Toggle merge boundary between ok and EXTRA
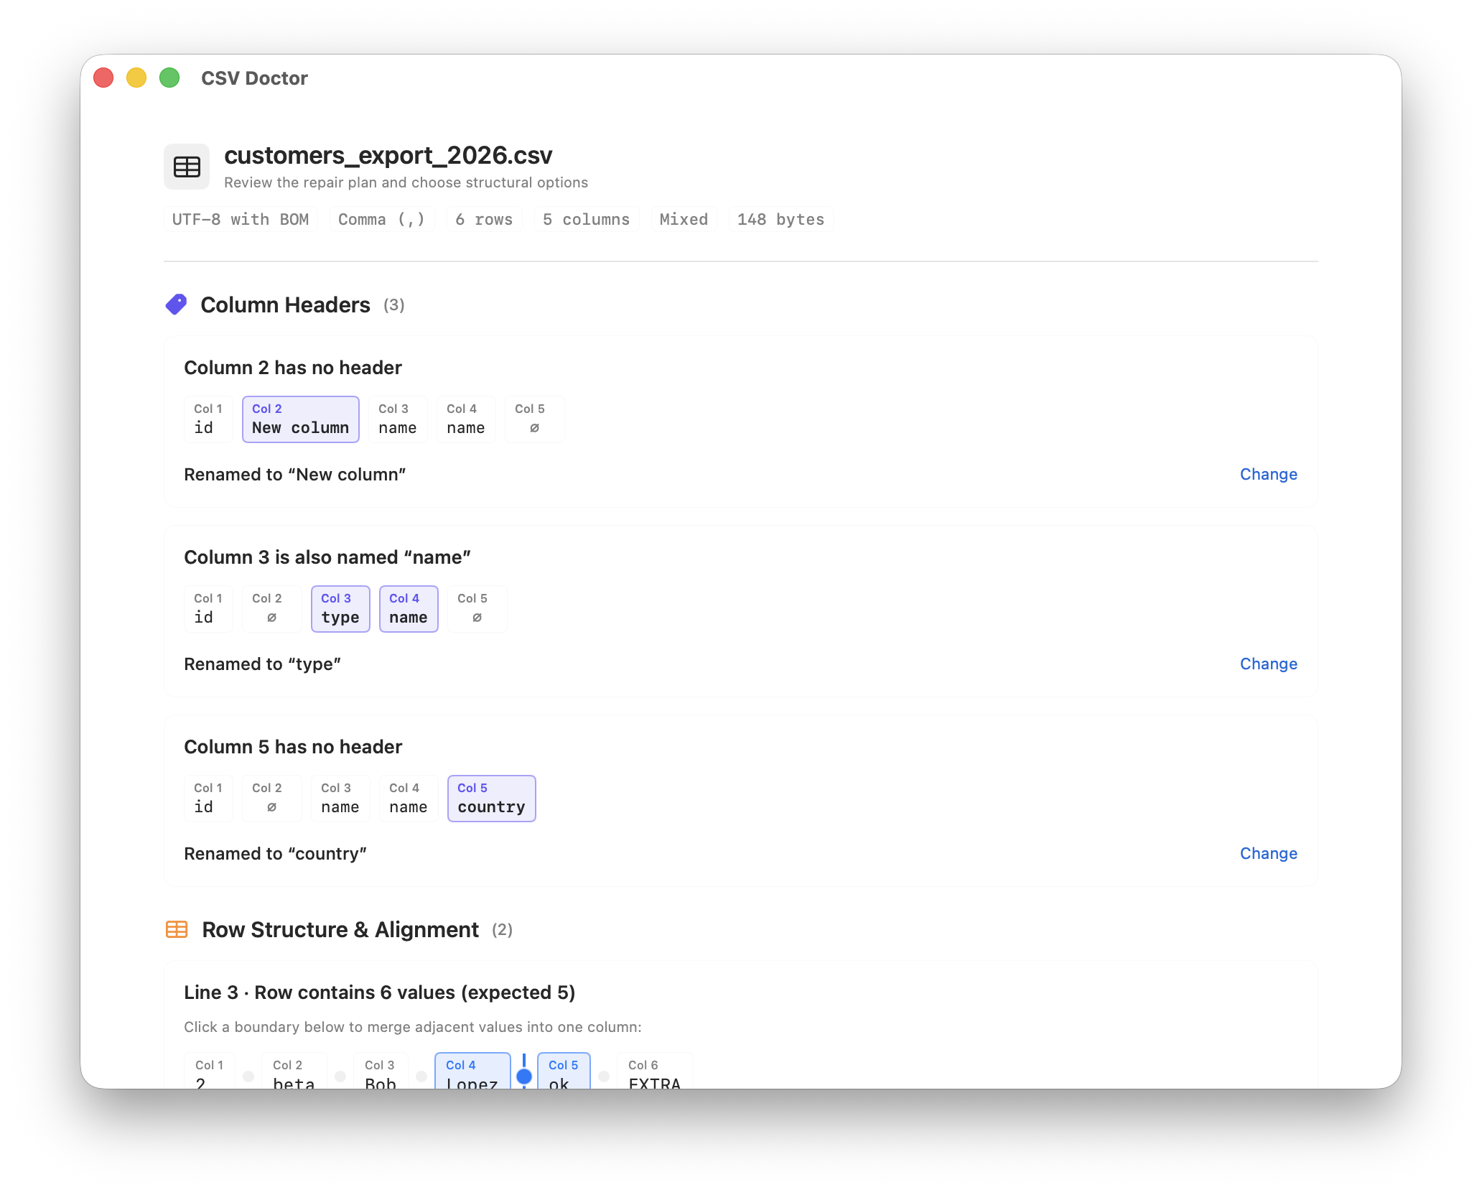The width and height of the screenshot is (1482, 1195). (x=604, y=1076)
